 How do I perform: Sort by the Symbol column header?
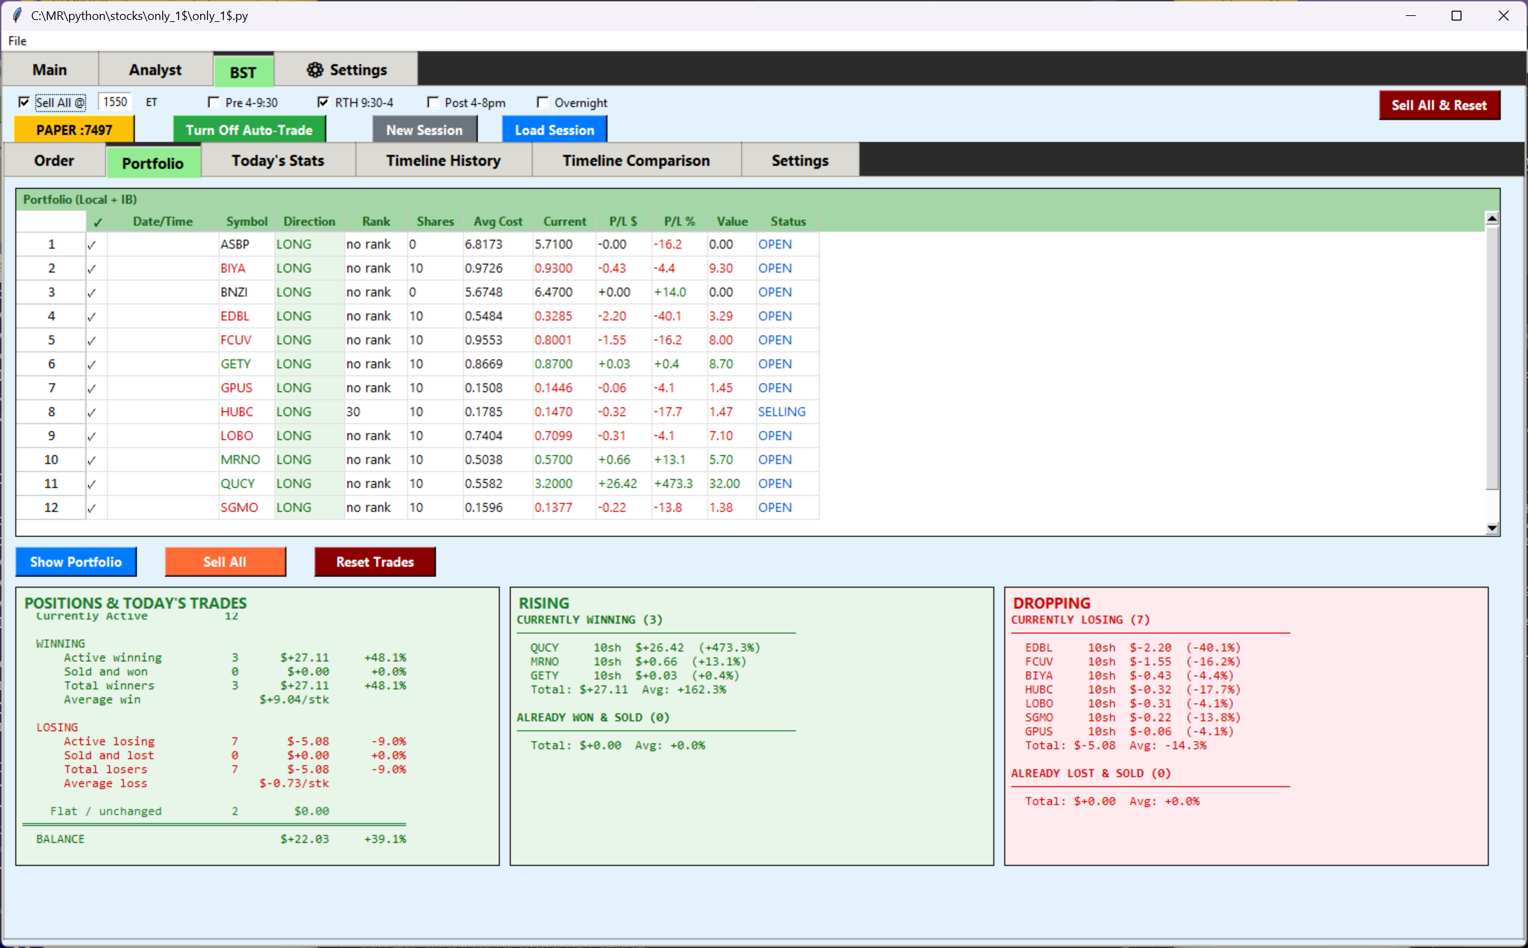[x=247, y=221]
